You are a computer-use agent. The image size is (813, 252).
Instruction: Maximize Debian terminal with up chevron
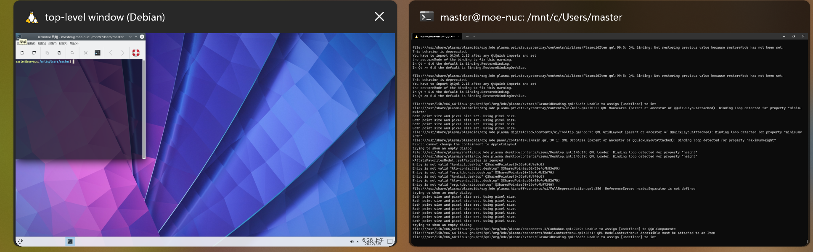point(136,37)
